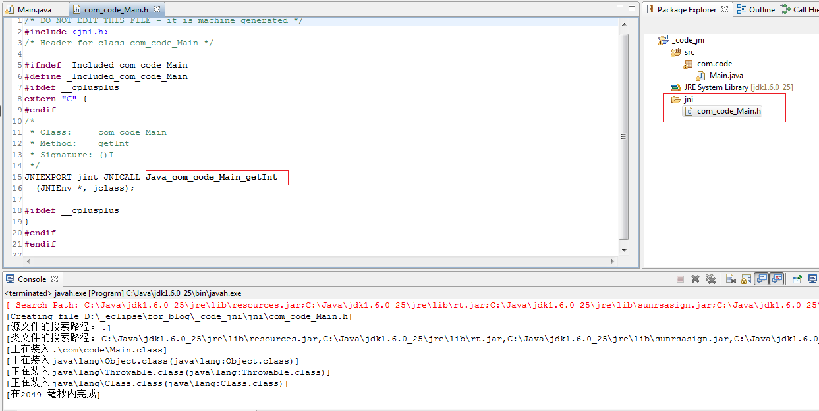This screenshot has height=411, width=819.
Task: Click the Terminate button in Console toolbar
Action: (x=680, y=279)
